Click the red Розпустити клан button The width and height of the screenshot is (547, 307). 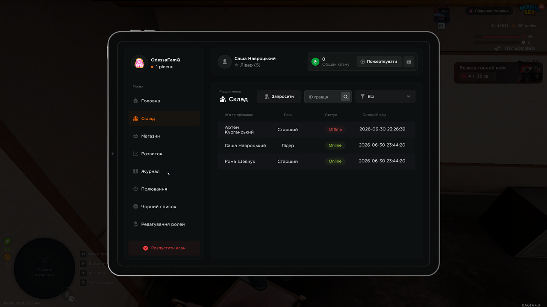click(164, 248)
